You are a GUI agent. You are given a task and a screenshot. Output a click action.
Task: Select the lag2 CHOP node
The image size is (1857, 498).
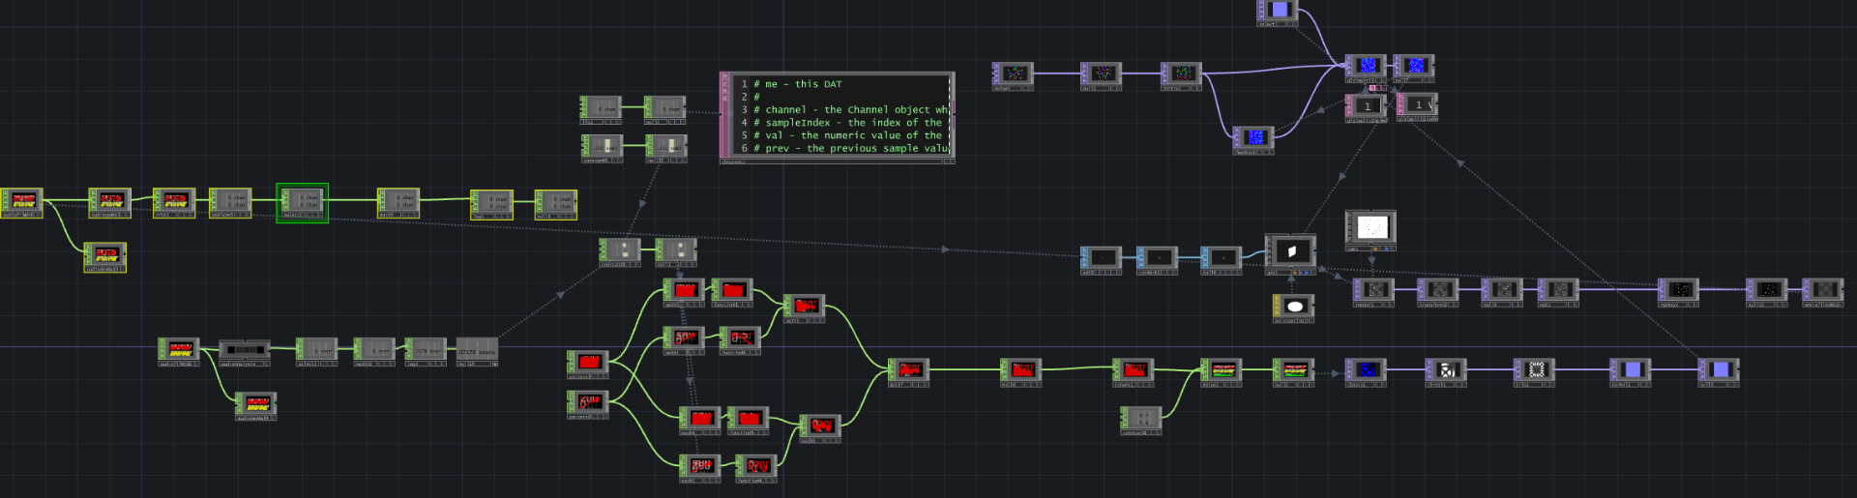426,351
